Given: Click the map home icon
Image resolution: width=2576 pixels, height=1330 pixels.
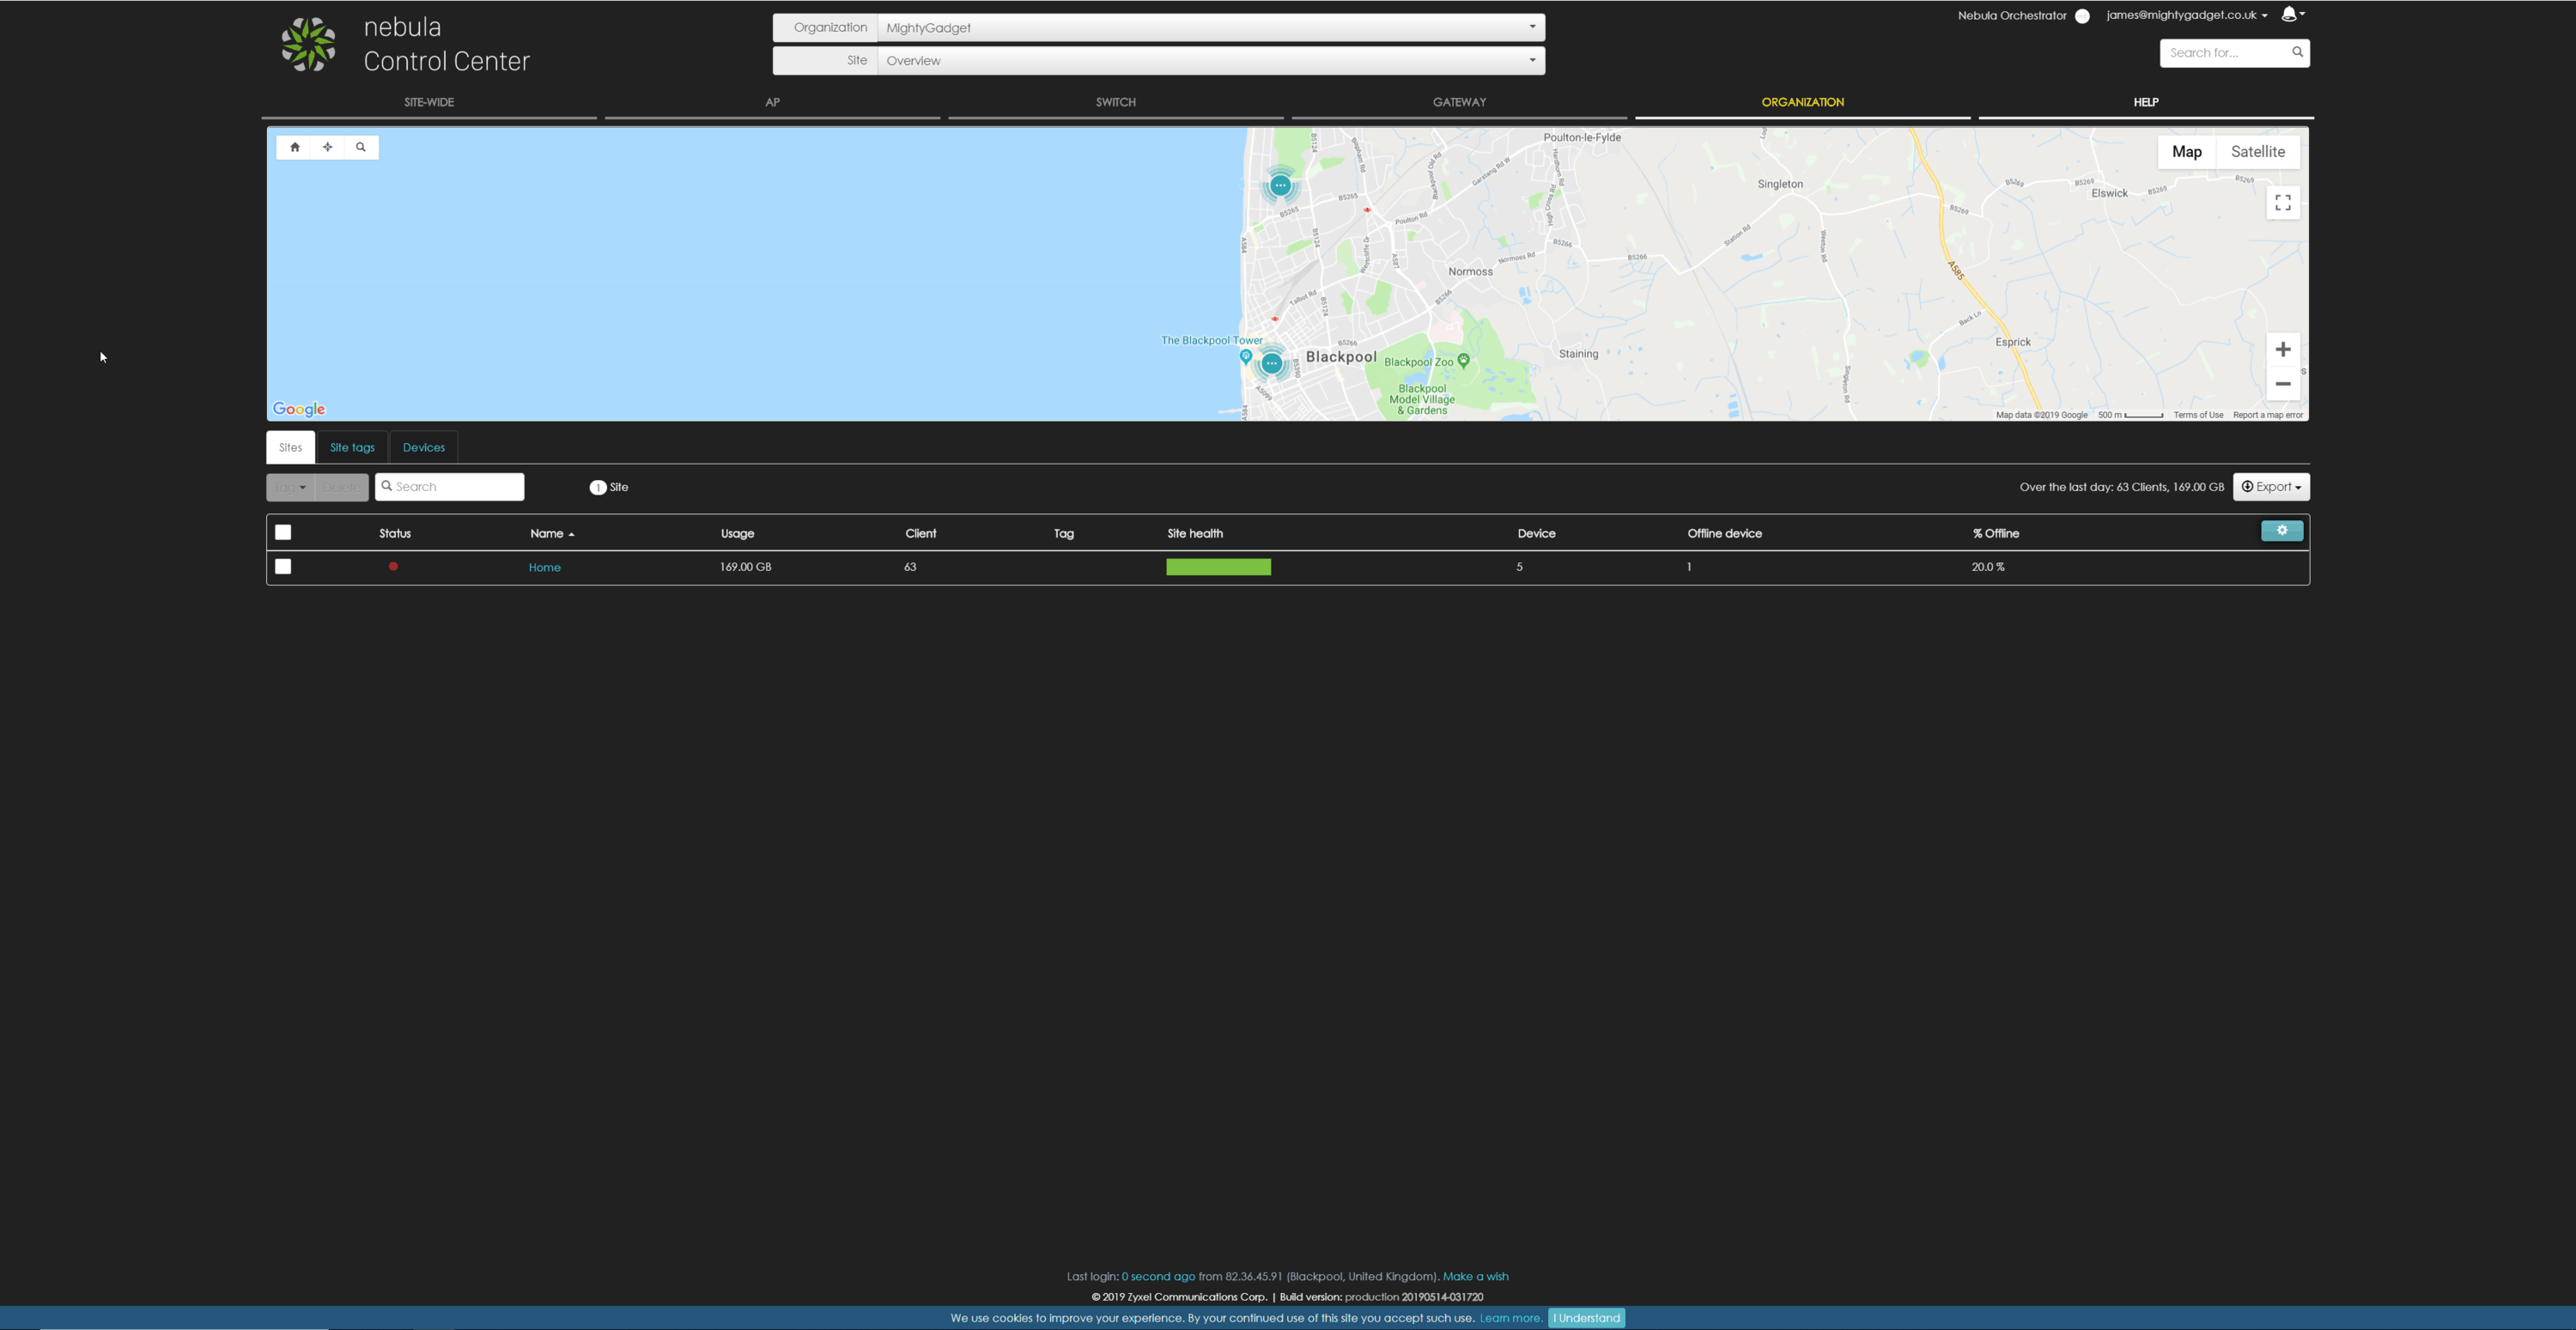Looking at the screenshot, I should click(x=294, y=147).
